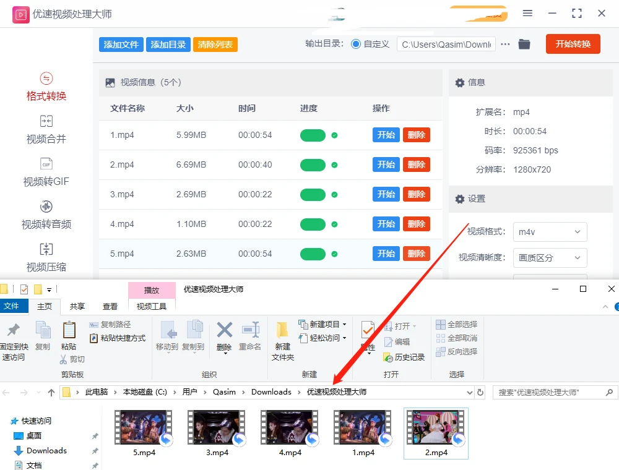Viewport: 619px width, 470px height.
Task: Click the 添加目录 button
Action: pos(168,45)
